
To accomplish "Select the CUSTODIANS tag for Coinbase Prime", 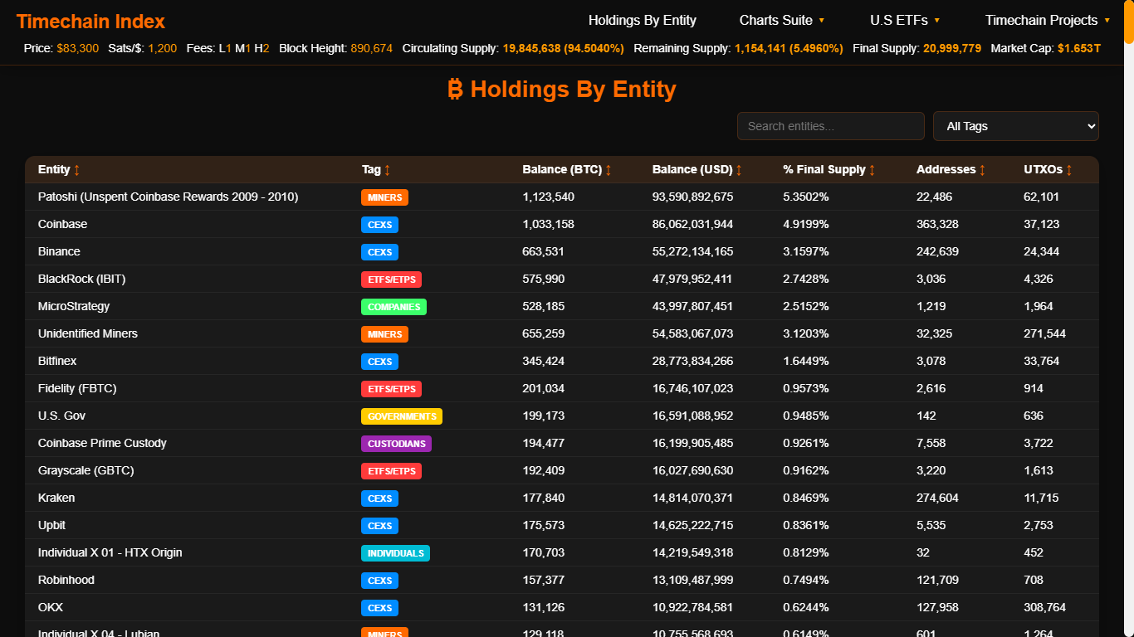I will 396,444.
